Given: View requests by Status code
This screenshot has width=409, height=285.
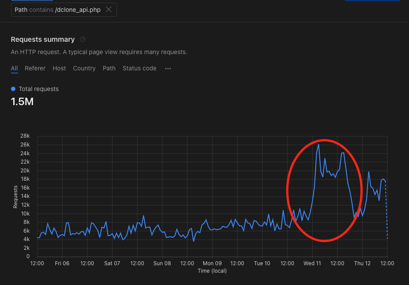Looking at the screenshot, I should (x=139, y=68).
